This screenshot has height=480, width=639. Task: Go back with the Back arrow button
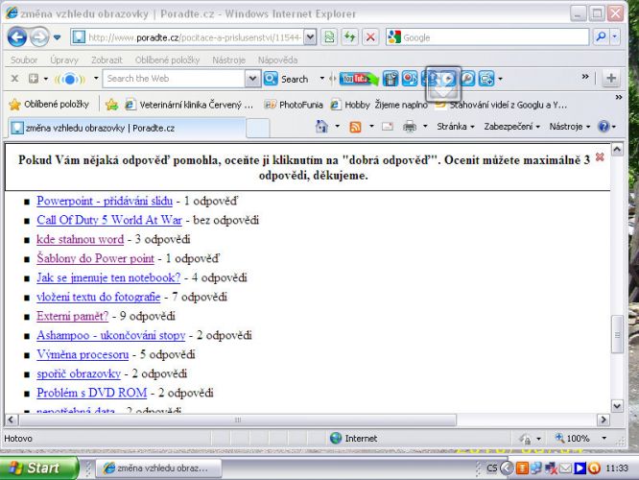pos(17,37)
